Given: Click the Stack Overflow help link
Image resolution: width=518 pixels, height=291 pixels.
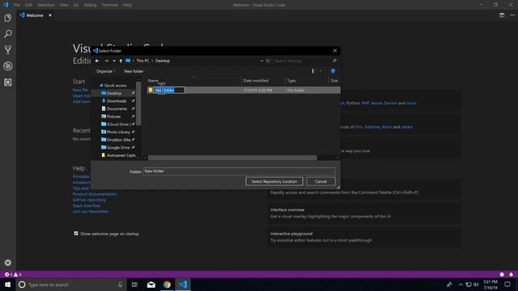Looking at the screenshot, I should pyautogui.click(x=87, y=205).
